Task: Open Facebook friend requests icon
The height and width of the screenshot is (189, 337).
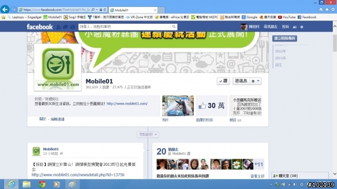Action: tap(58, 27)
